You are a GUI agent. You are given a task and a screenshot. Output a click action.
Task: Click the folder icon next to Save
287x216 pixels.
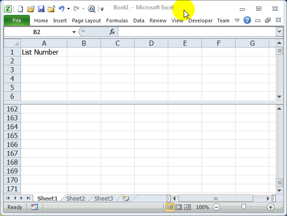51,9
